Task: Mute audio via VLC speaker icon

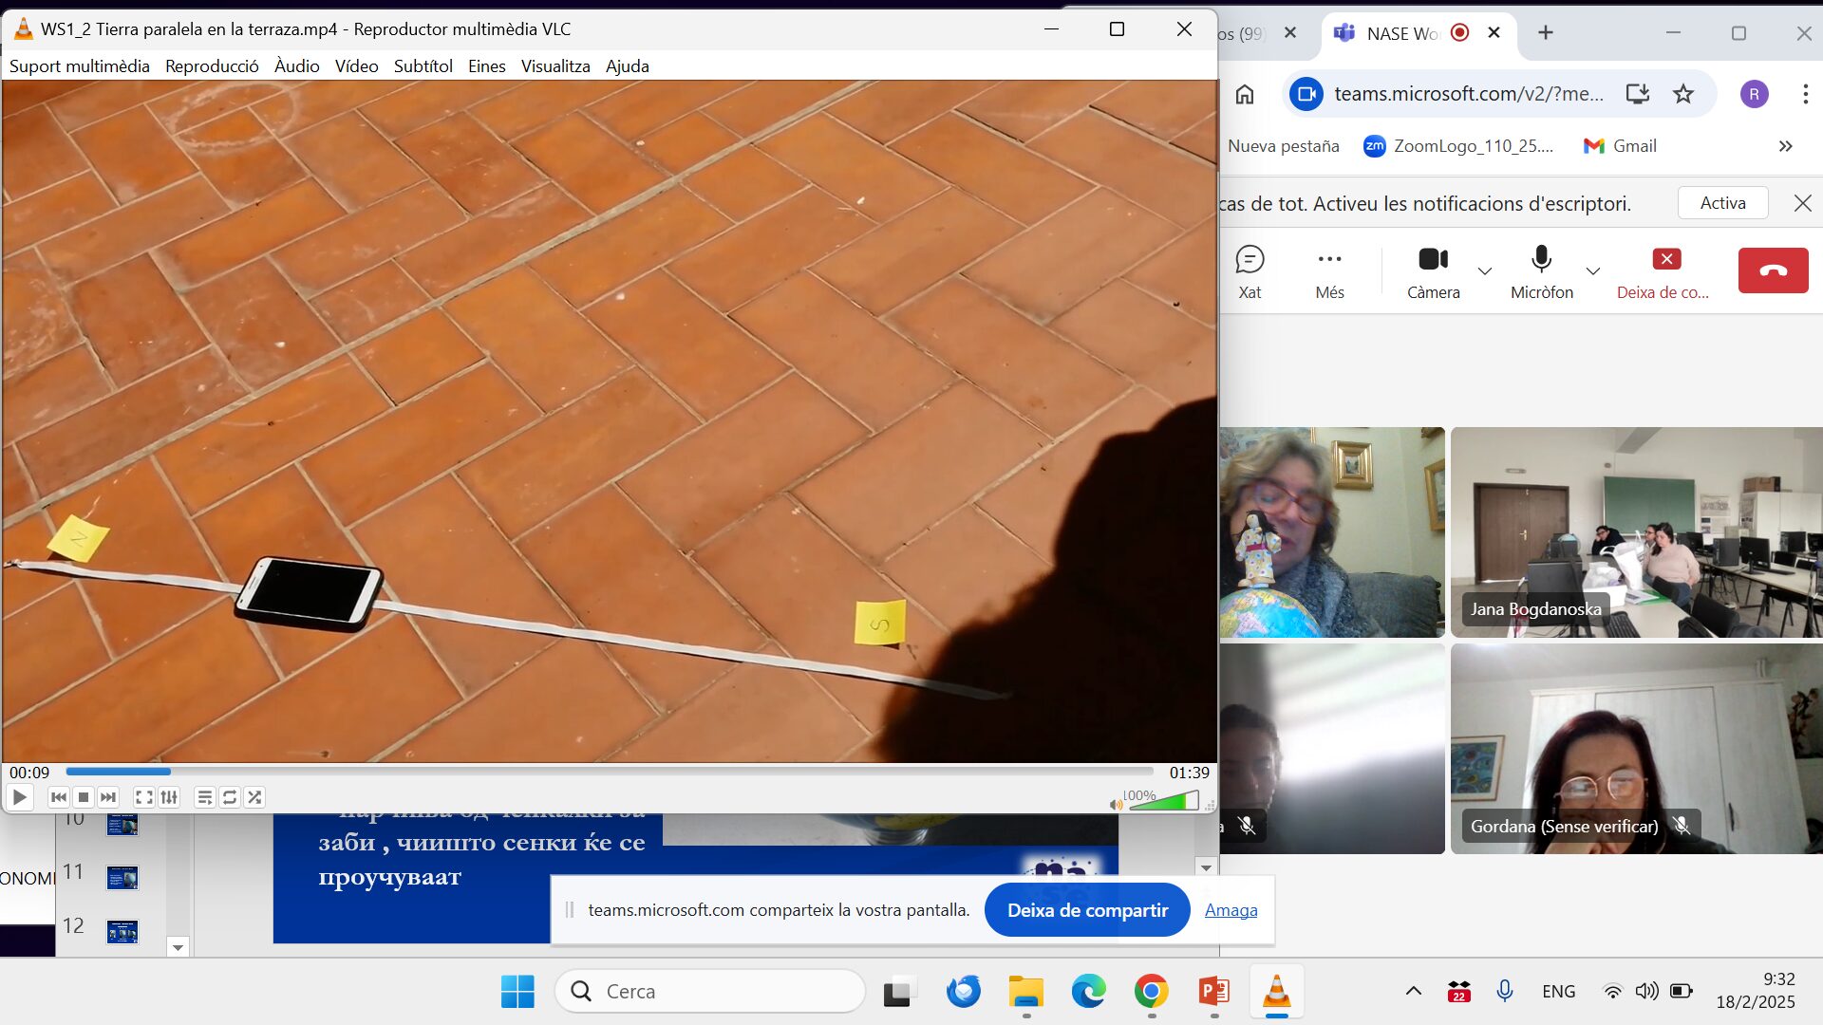Action: coord(1116,804)
